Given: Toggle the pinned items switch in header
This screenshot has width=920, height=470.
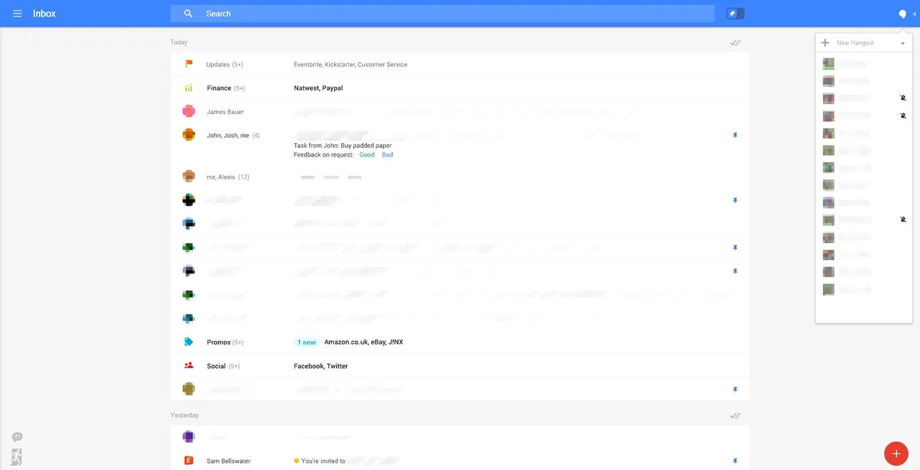Looking at the screenshot, I should 735,13.
